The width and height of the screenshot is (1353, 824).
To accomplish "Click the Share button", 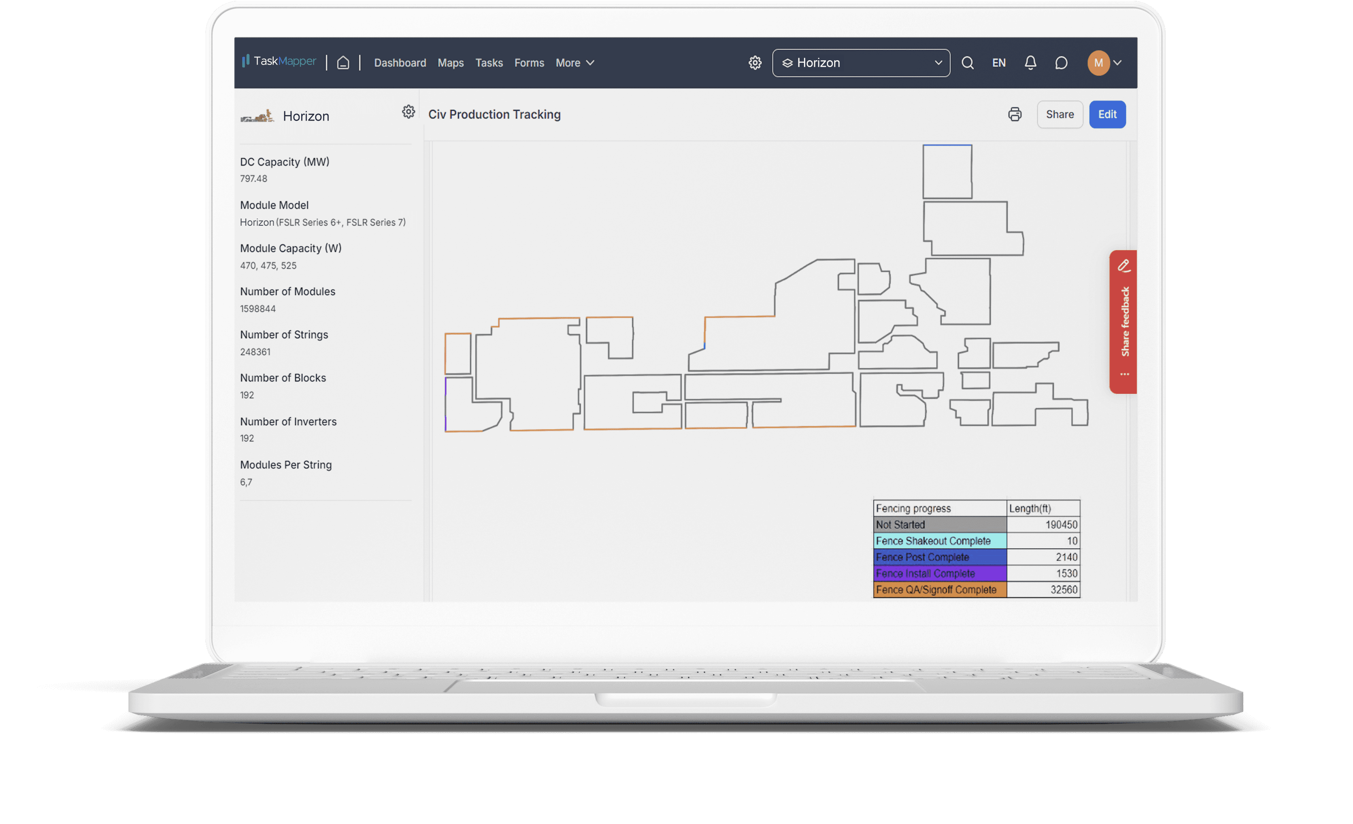I will (x=1060, y=114).
